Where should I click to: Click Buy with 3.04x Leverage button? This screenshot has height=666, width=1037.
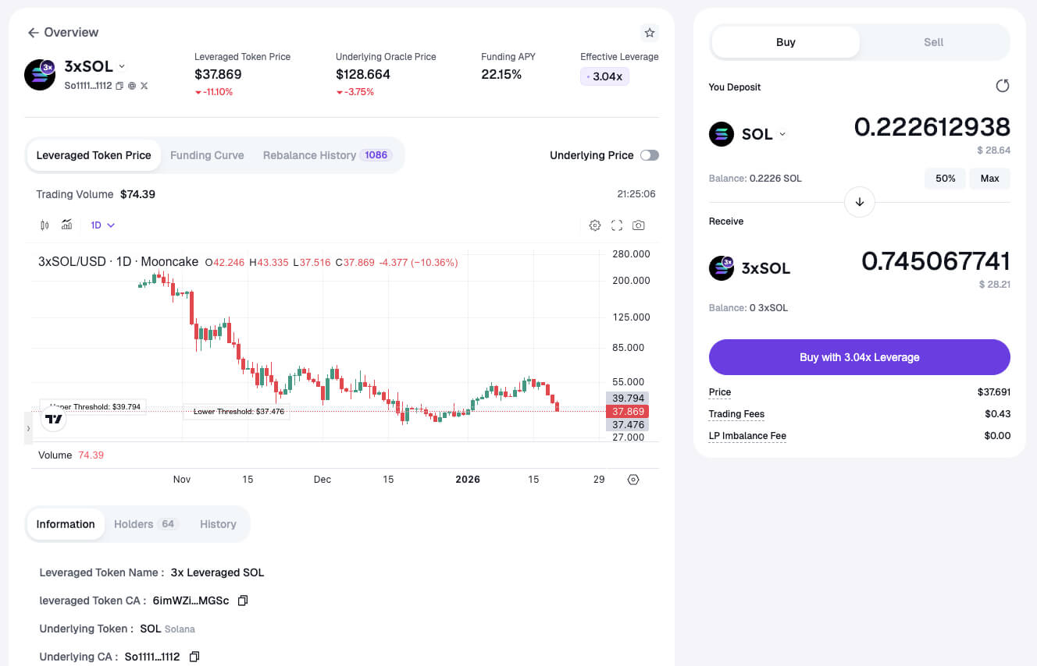tap(860, 357)
